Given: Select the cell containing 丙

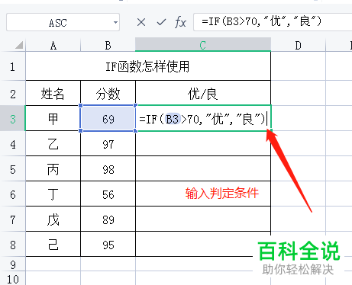Looking at the screenshot, I should click(53, 169).
